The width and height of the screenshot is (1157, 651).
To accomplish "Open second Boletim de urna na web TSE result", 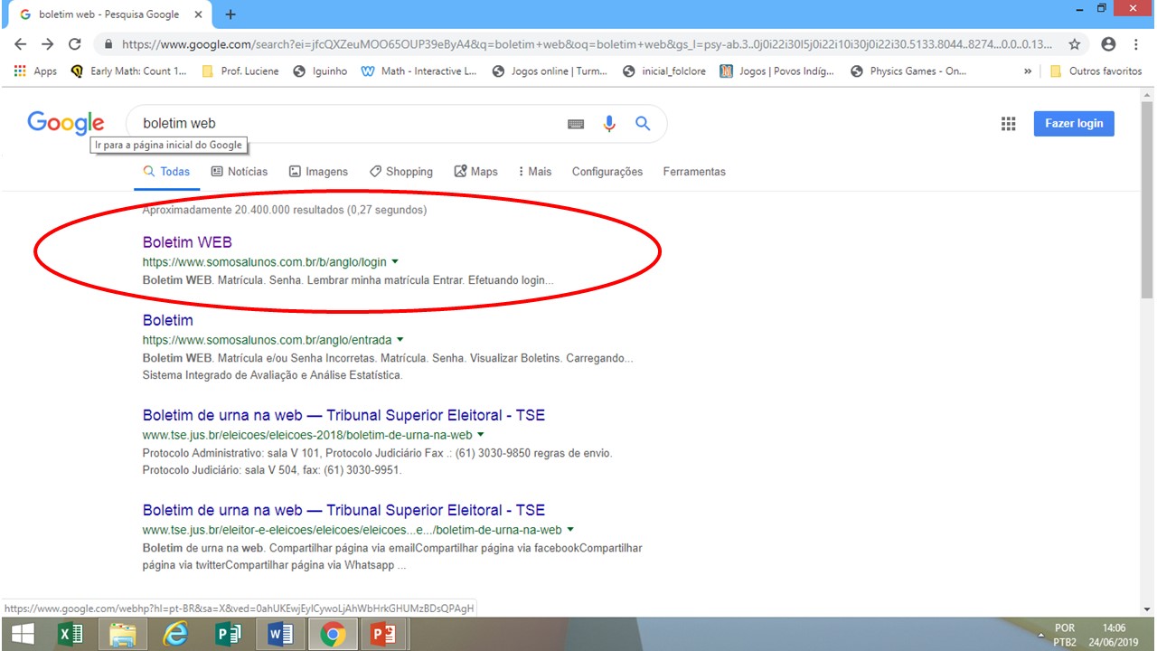I will coord(343,510).
